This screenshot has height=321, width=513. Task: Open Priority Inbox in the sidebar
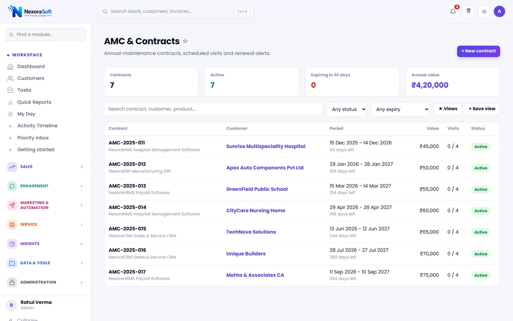coord(33,138)
